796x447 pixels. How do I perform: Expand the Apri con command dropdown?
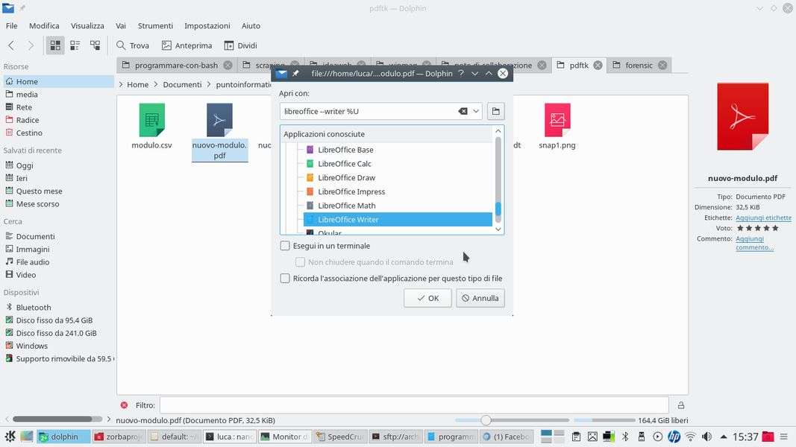tap(476, 111)
